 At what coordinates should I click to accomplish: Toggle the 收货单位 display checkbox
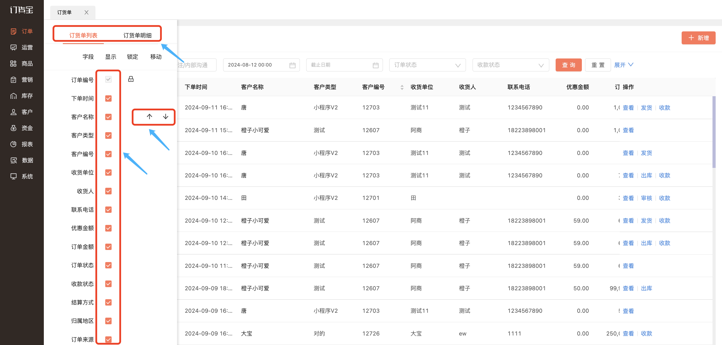(108, 172)
